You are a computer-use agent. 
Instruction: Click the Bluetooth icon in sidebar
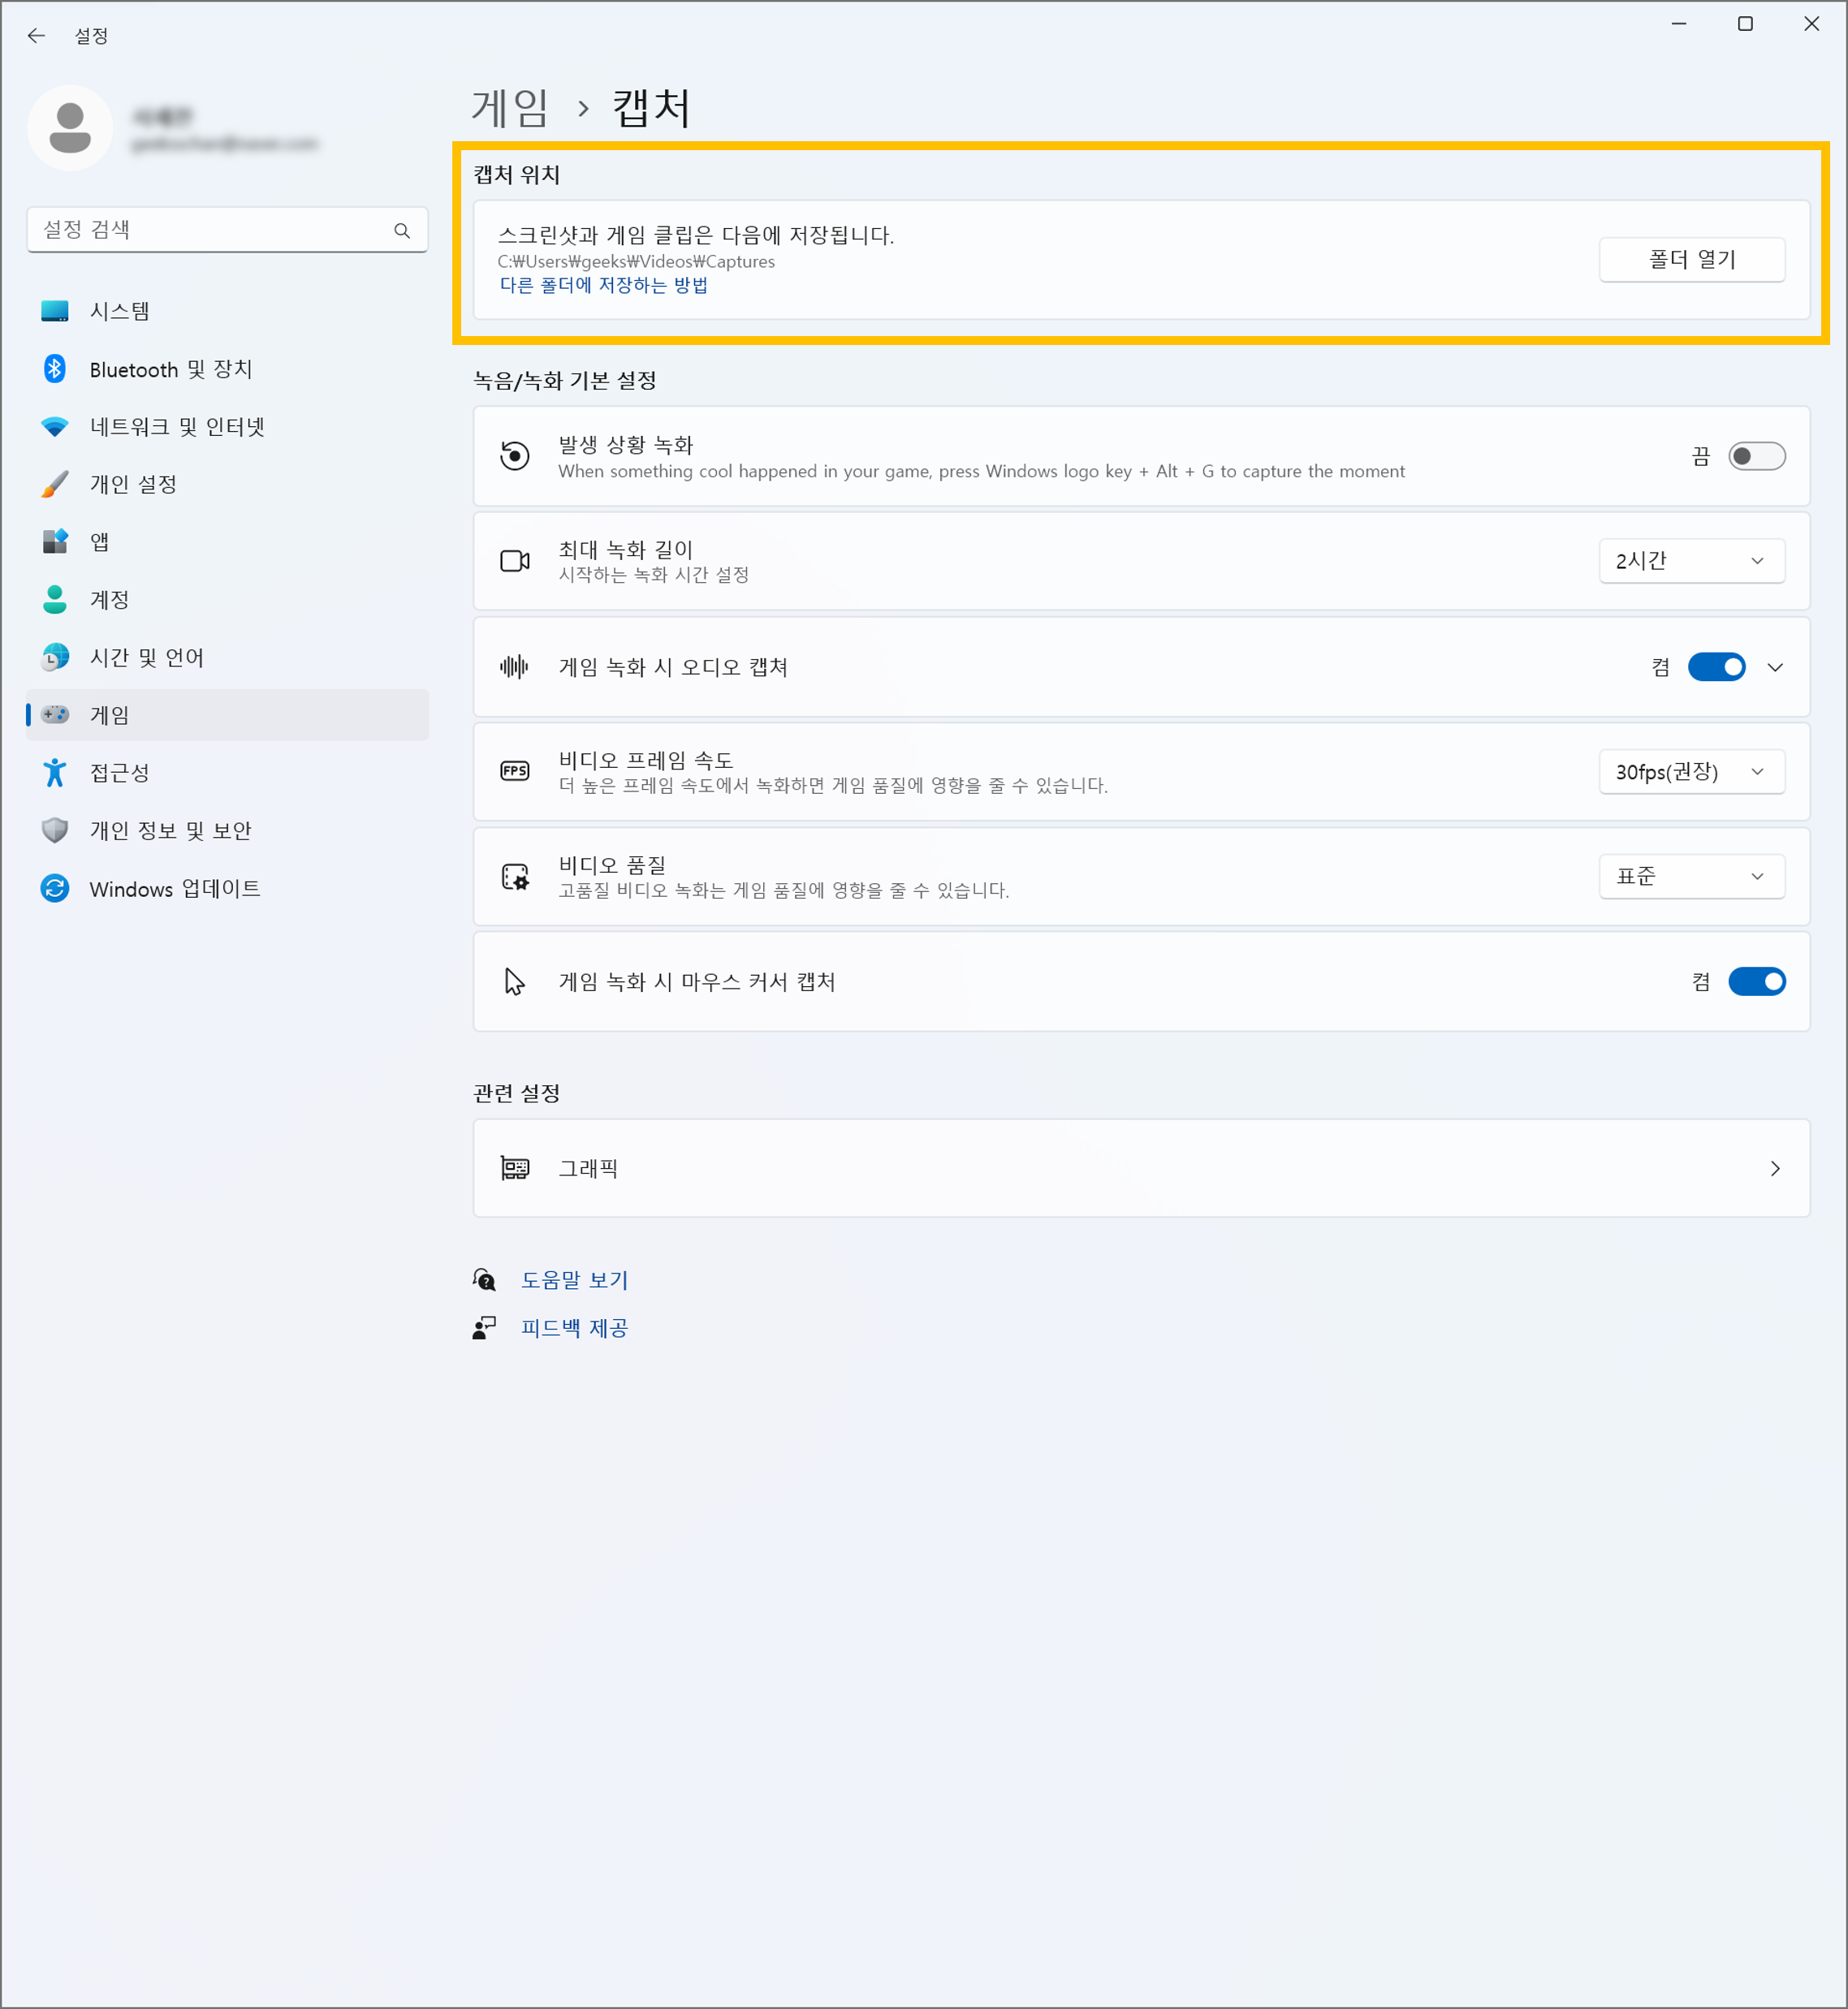click(55, 369)
